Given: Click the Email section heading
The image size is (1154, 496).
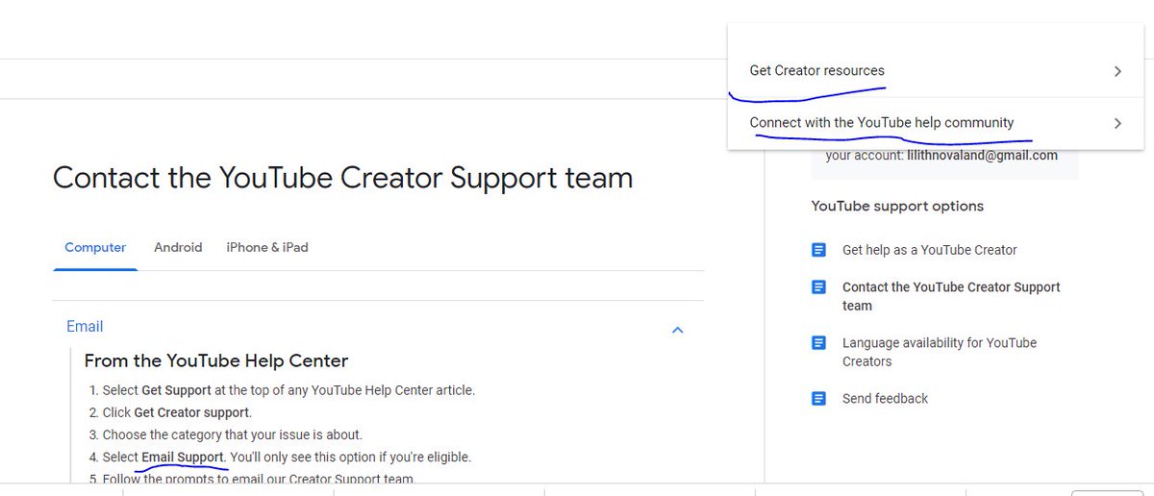Looking at the screenshot, I should tap(85, 327).
